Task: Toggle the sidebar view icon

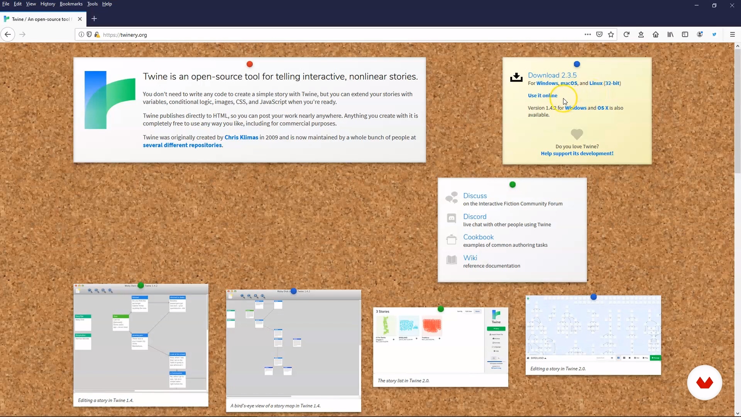Action: point(685,34)
